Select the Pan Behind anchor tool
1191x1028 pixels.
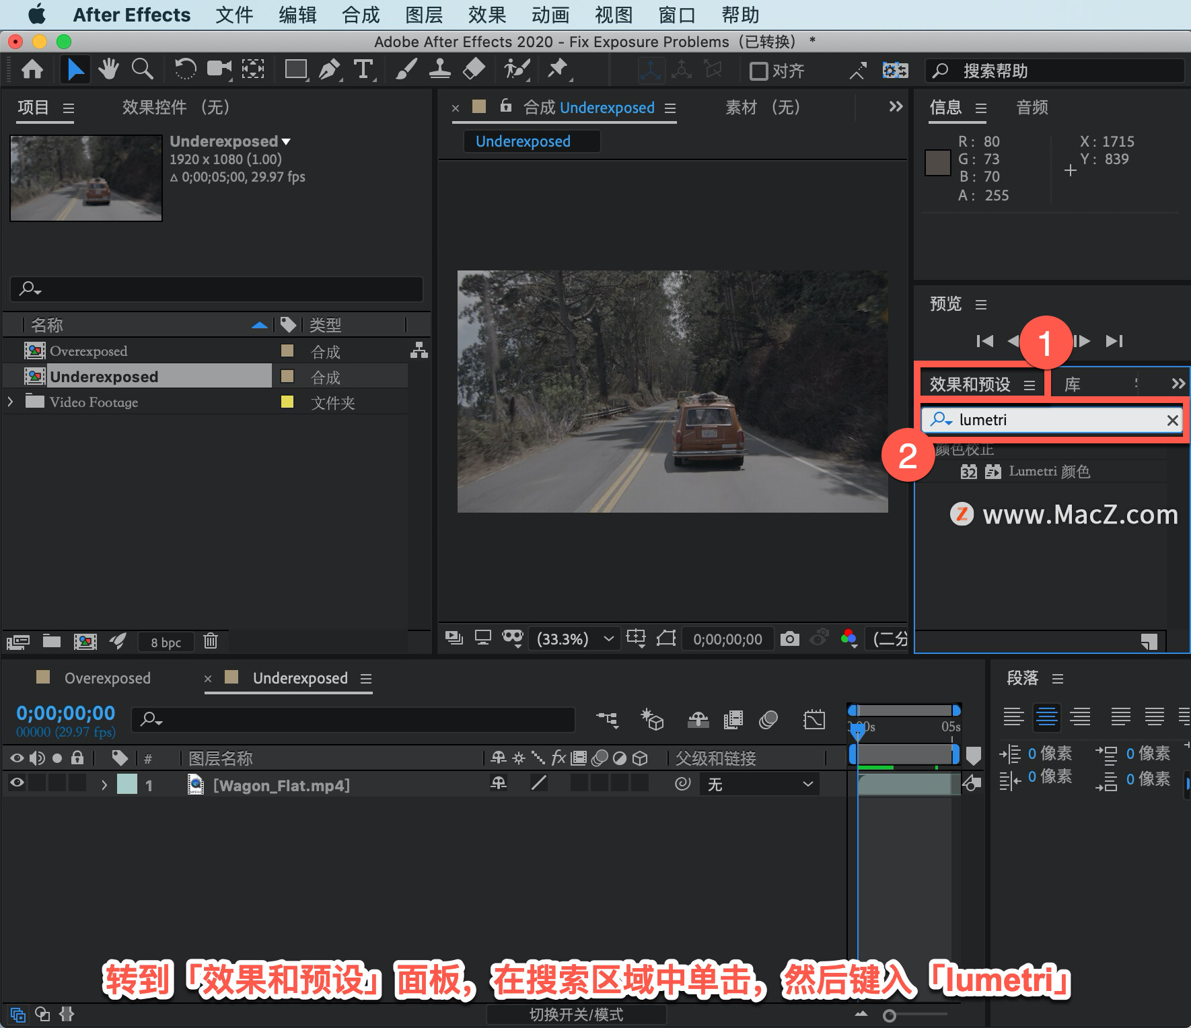(x=253, y=70)
